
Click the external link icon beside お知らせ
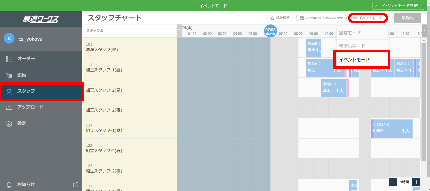tap(76, 185)
